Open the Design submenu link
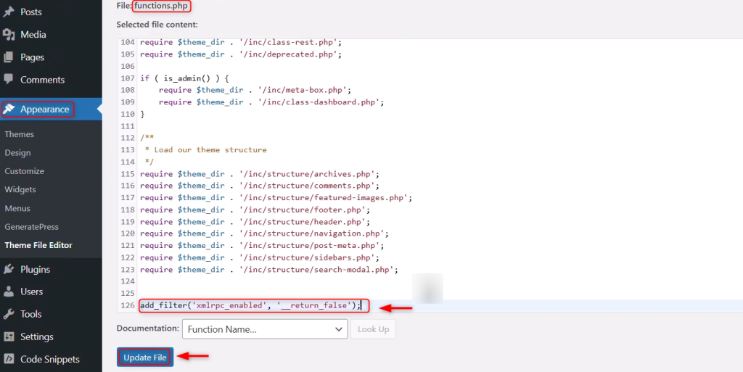This screenshot has height=372, width=743. tap(17, 153)
